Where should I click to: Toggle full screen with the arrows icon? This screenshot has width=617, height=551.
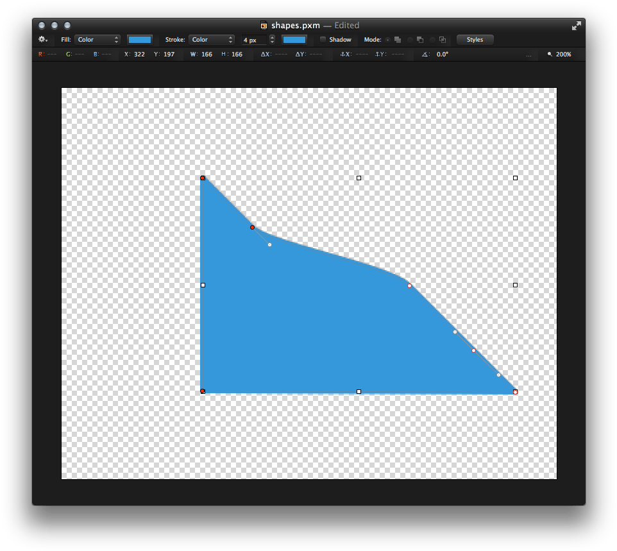point(577,26)
